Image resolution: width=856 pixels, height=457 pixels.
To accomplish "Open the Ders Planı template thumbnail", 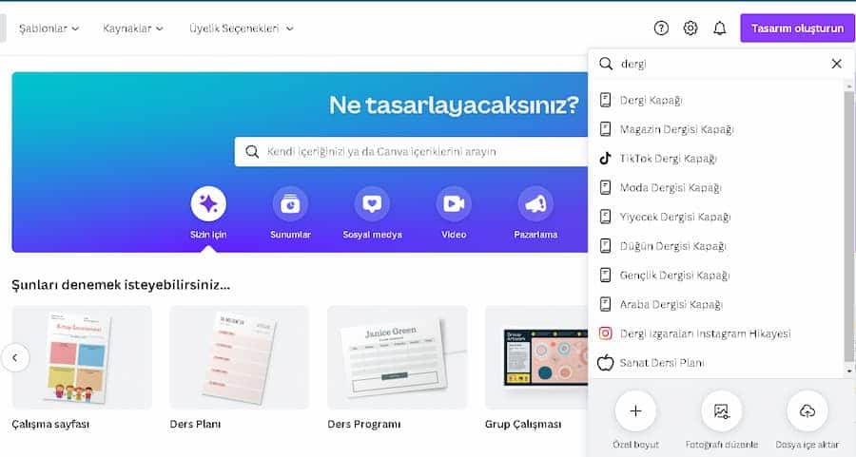I will coord(239,357).
